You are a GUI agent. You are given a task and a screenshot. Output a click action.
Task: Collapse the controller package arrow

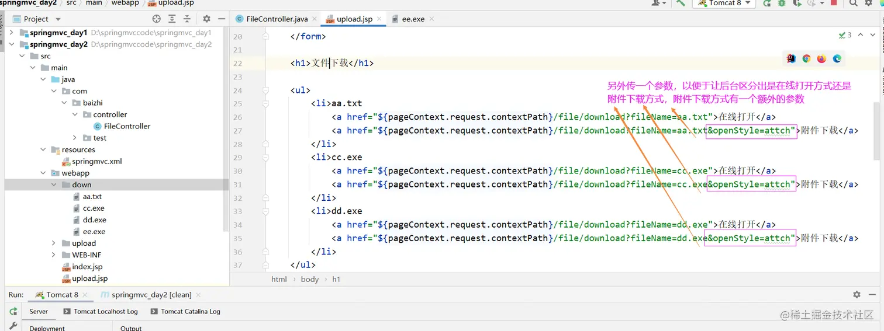75,114
